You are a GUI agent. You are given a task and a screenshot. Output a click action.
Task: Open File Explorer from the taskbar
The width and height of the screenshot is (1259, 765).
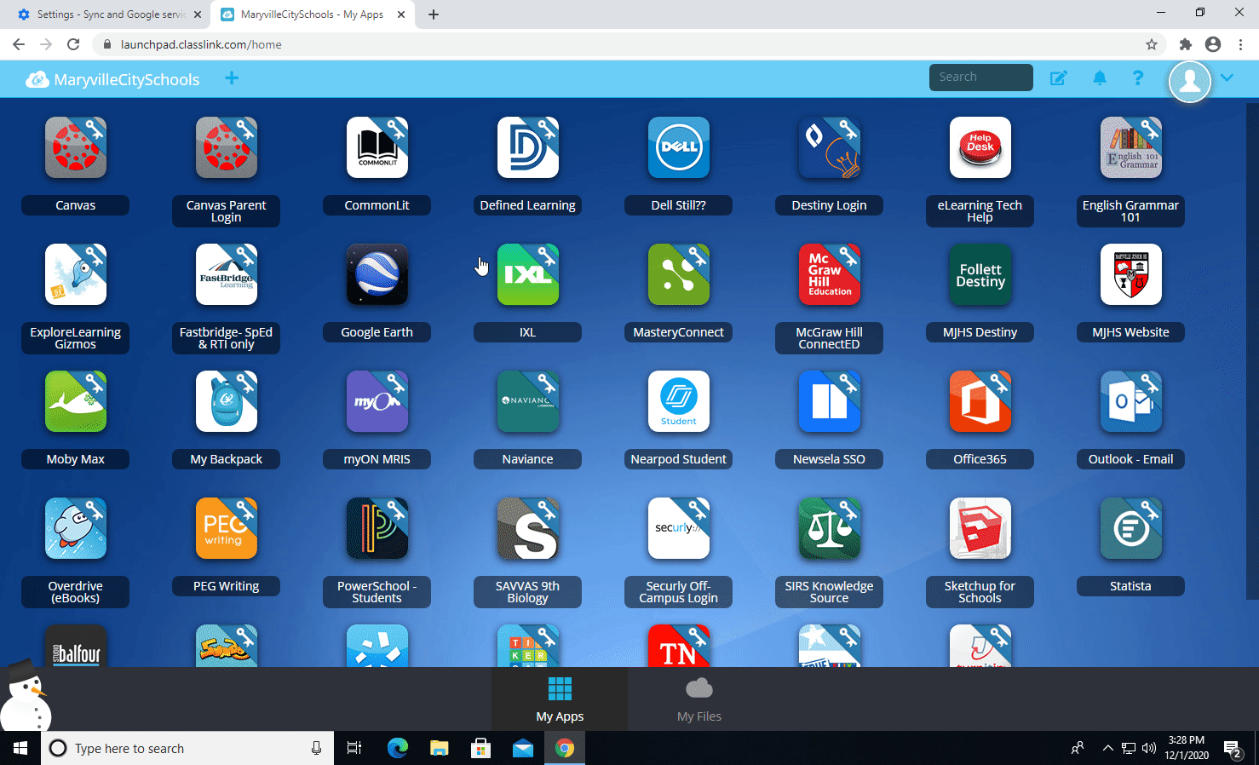click(439, 749)
